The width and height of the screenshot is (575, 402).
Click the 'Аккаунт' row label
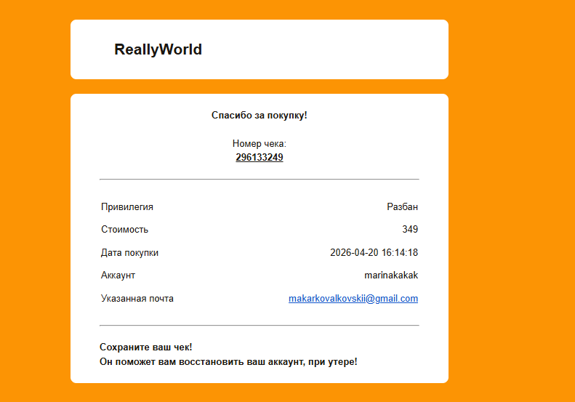click(x=118, y=276)
